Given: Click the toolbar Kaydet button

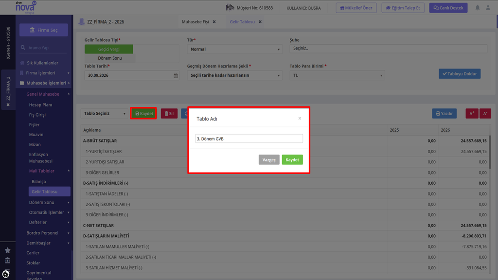Looking at the screenshot, I should [143, 113].
